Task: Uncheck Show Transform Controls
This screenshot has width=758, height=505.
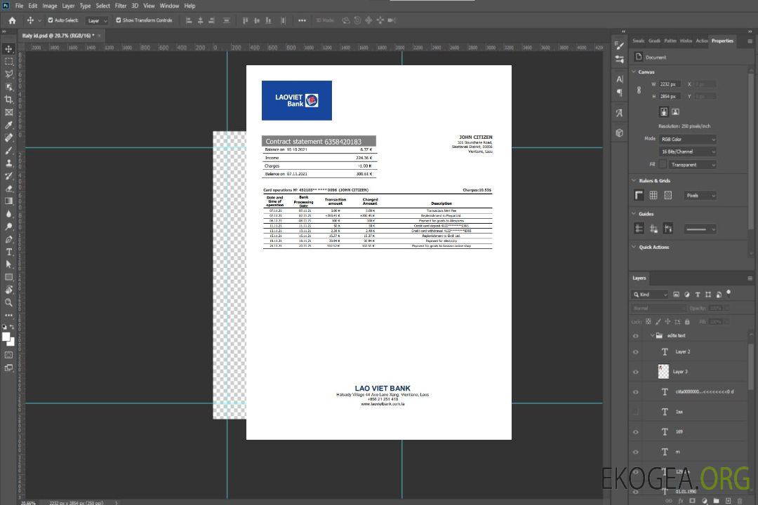Action: [119, 20]
